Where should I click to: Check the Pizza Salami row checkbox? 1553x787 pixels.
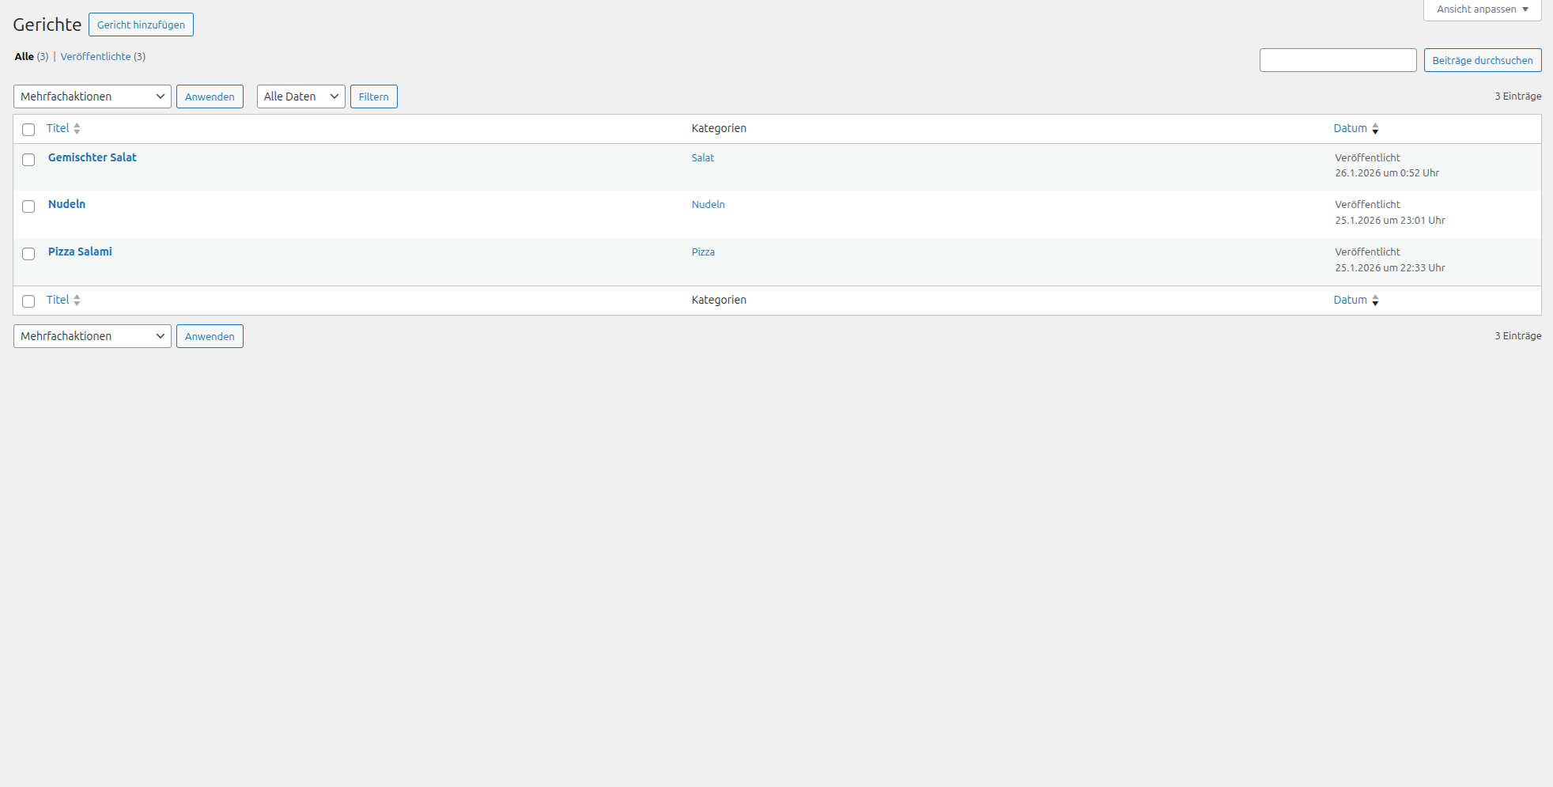pyautogui.click(x=28, y=254)
